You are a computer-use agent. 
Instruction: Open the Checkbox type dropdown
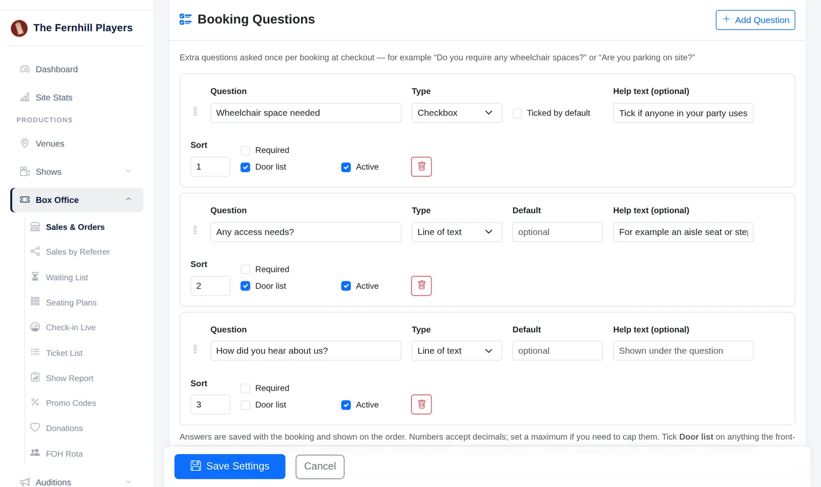click(457, 113)
